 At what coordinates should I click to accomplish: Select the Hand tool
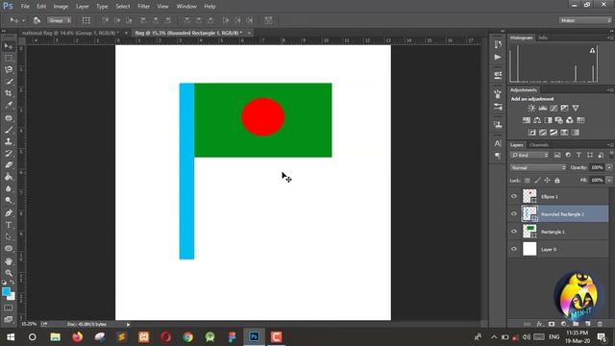9,261
